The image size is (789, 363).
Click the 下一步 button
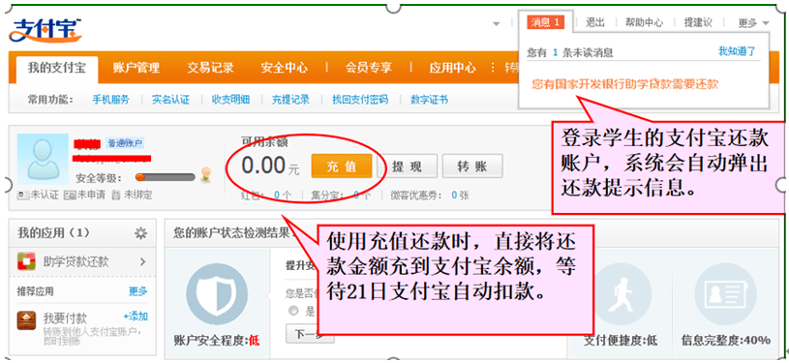(x=310, y=334)
